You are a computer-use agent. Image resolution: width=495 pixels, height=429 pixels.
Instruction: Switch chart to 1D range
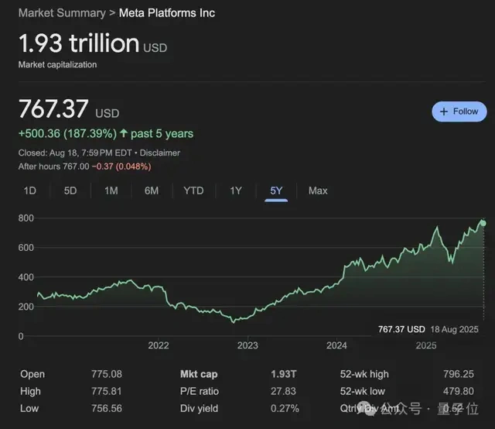(30, 190)
